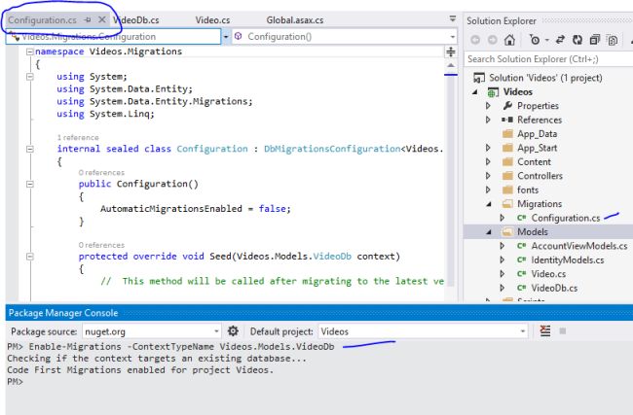Open the Package source dropdown

click(216, 331)
